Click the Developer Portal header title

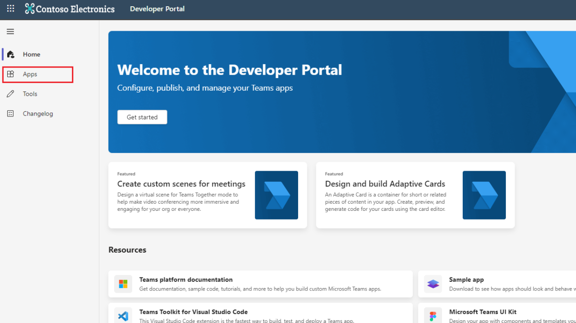[157, 9]
